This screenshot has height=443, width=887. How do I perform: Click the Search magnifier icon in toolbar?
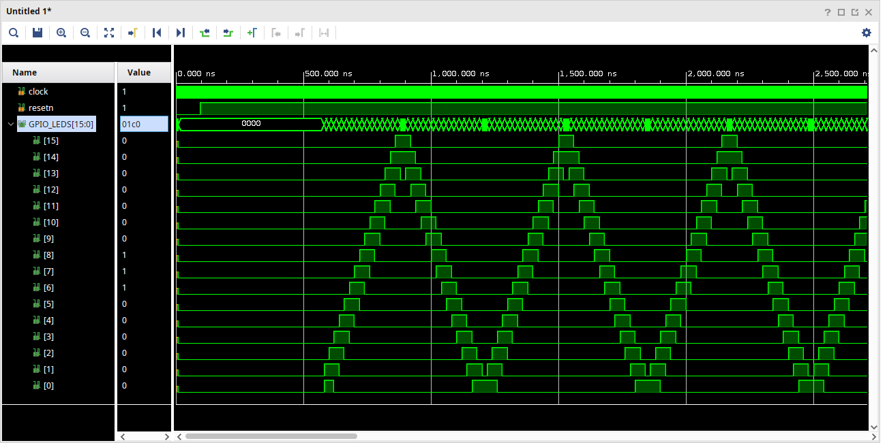point(14,33)
